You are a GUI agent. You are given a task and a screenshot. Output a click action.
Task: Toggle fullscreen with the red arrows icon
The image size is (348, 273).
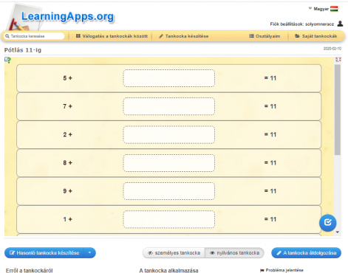point(338,60)
